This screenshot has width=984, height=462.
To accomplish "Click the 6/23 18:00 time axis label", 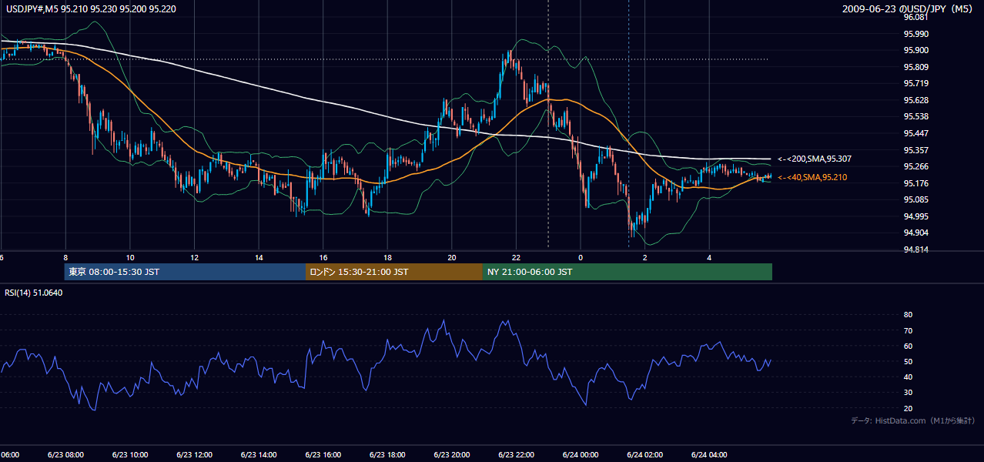I will tap(387, 455).
